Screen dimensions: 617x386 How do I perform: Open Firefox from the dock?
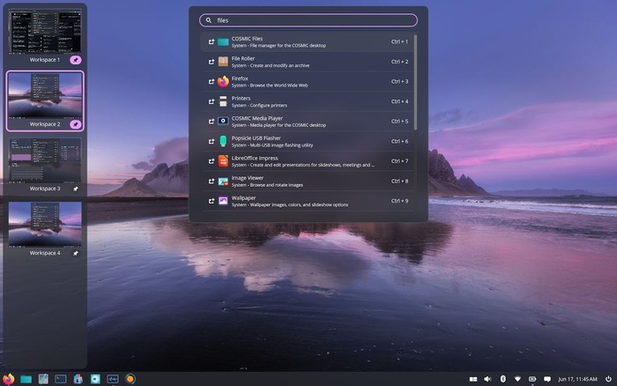click(x=8, y=379)
